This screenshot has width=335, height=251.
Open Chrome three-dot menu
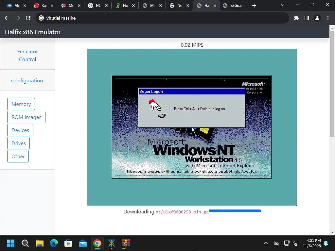pyautogui.click(x=328, y=18)
